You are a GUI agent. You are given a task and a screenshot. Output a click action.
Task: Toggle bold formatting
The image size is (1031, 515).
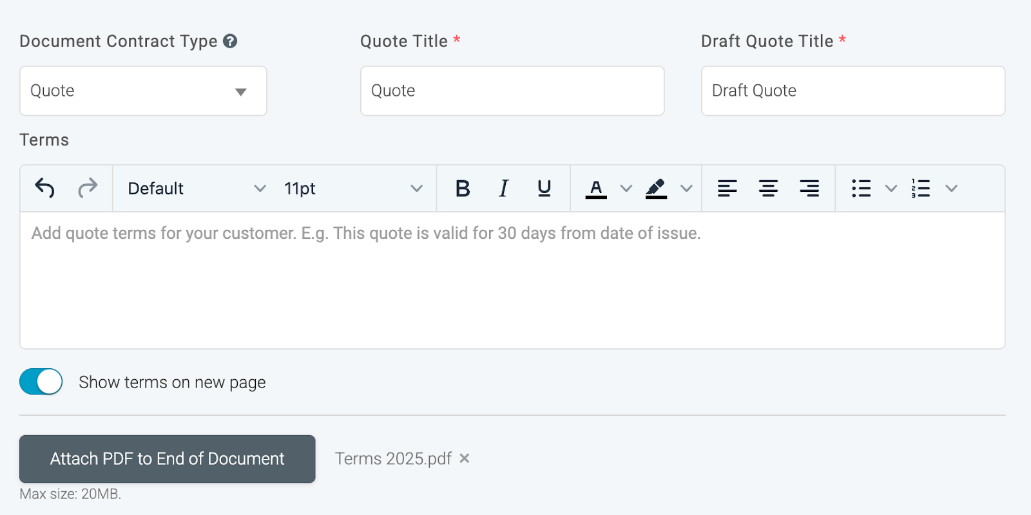(463, 188)
